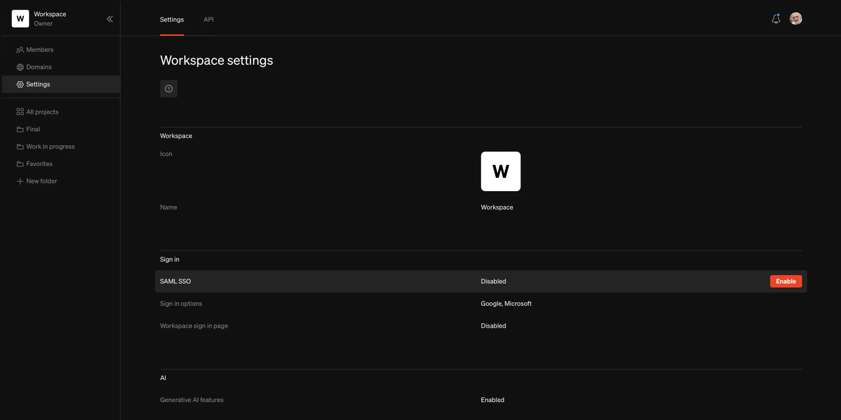The width and height of the screenshot is (841, 420).
Task: Enable SAML SSO
Action: [786, 281]
